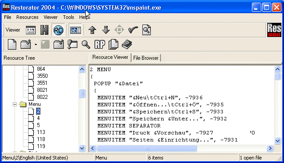Open the Resources menu

tap(27, 17)
